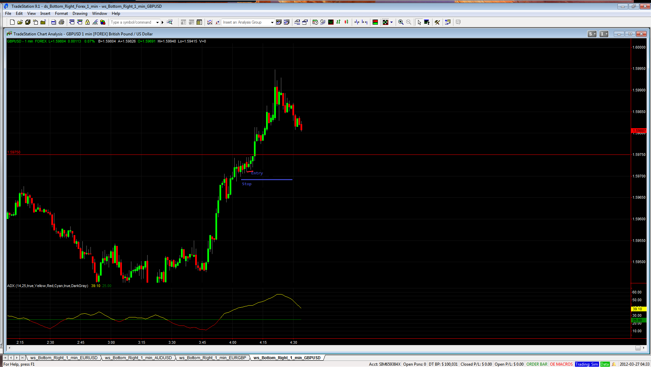The image size is (651, 367).
Task: Click the Zoom Out magnifier icon
Action: tap(409, 22)
